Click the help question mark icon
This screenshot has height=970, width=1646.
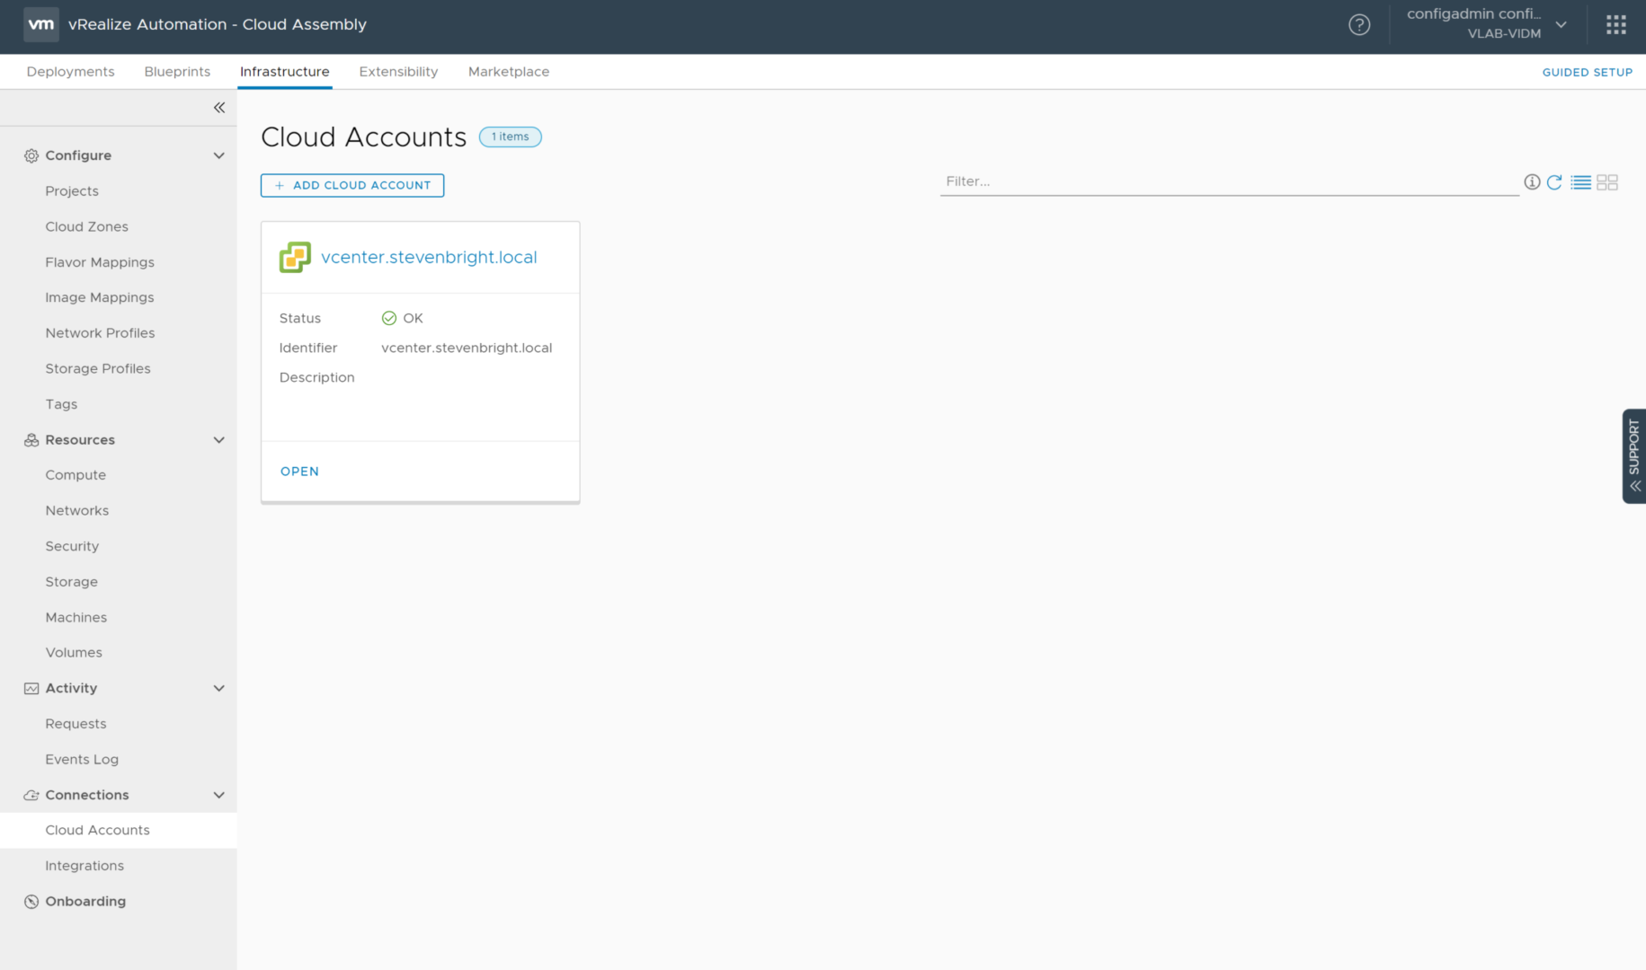1358,25
